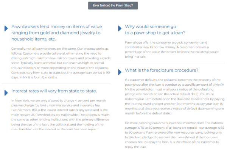Click the divider line below the pawnbrokers paragraph
The width and height of the screenshot is (227, 150).
click(56, 84)
